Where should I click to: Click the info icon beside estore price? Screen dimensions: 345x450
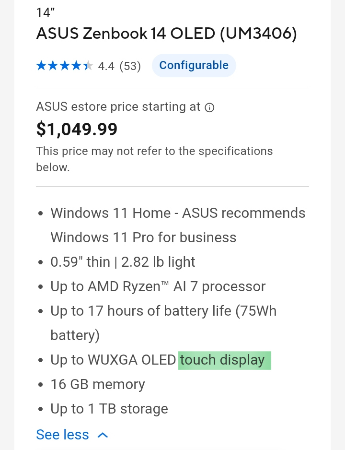[209, 107]
